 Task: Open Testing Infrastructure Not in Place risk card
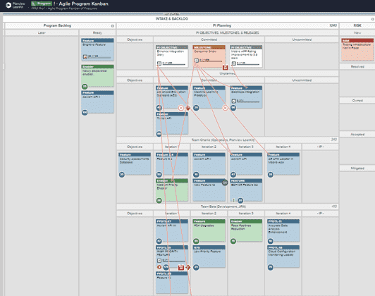(x=357, y=49)
